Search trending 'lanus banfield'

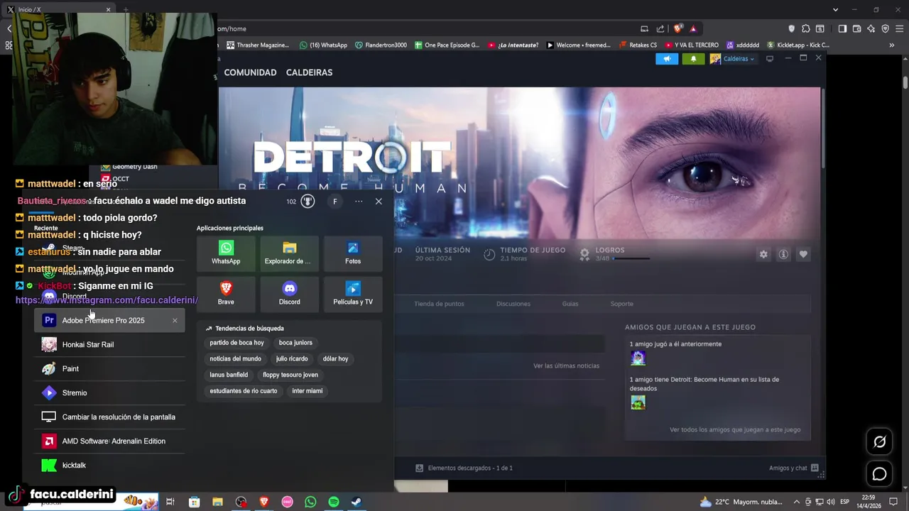tap(229, 375)
